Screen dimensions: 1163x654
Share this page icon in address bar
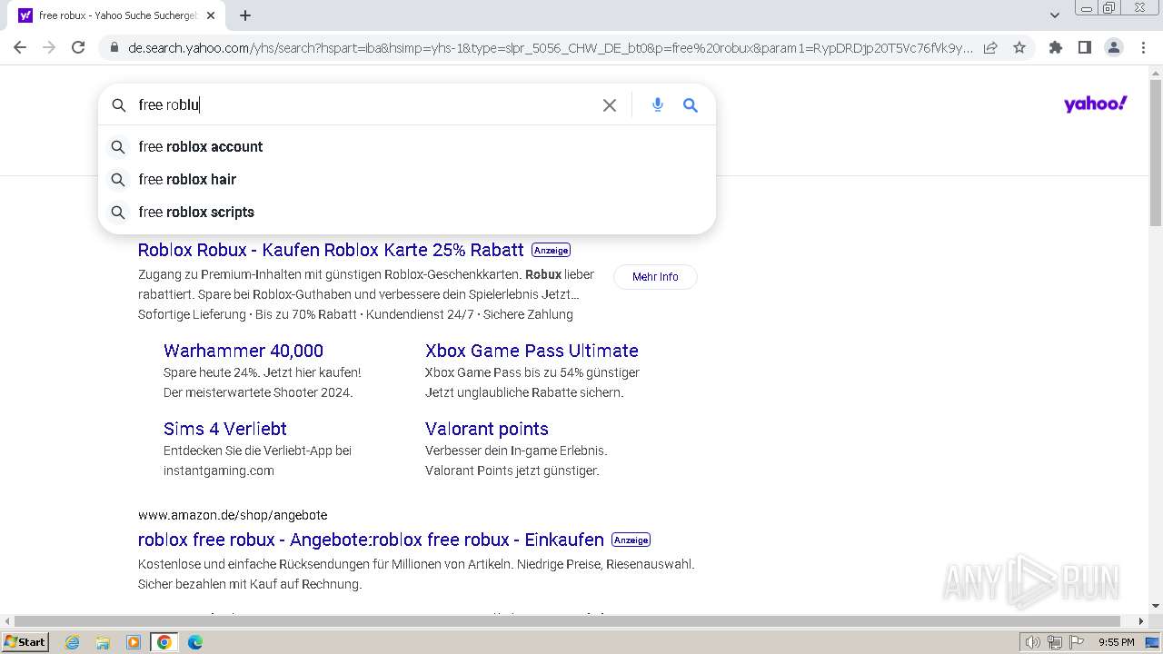pos(990,47)
